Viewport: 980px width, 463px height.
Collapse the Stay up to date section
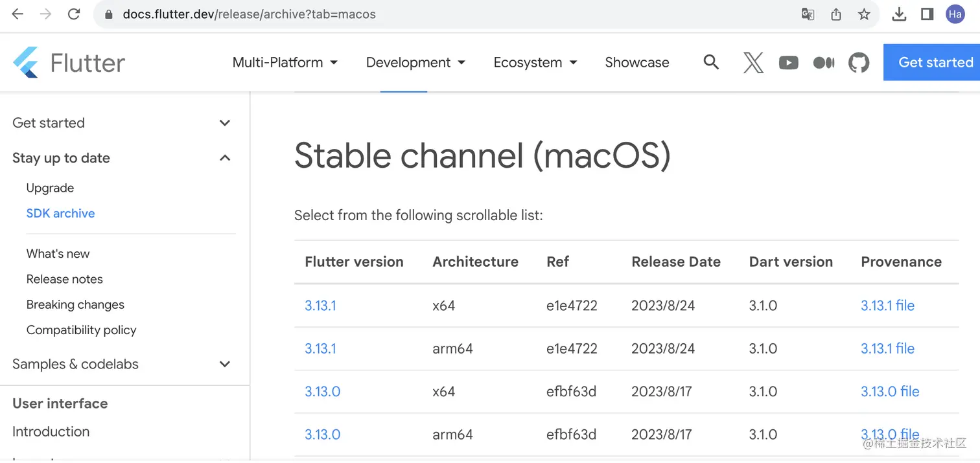[x=225, y=158]
